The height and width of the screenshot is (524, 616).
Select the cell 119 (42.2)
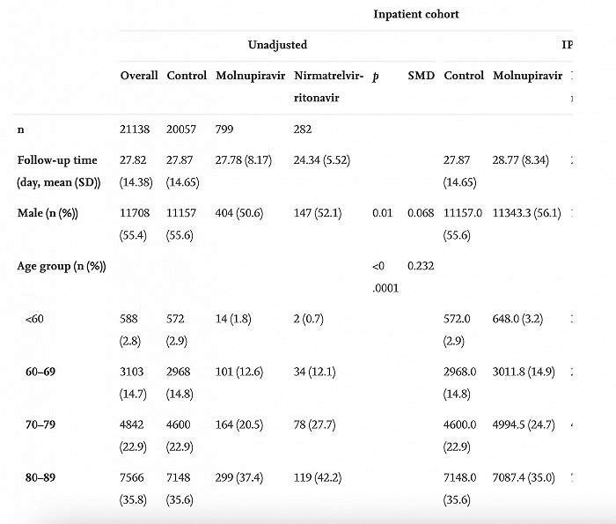(318, 477)
